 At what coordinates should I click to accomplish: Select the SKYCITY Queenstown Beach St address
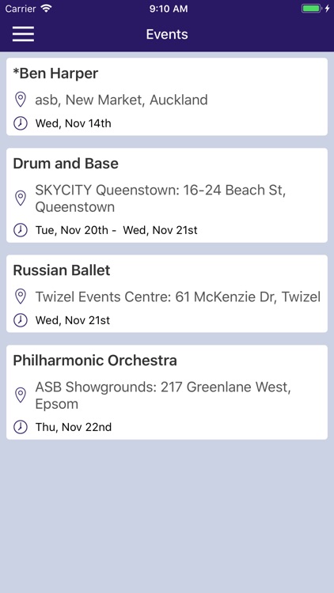pyautogui.click(x=161, y=198)
